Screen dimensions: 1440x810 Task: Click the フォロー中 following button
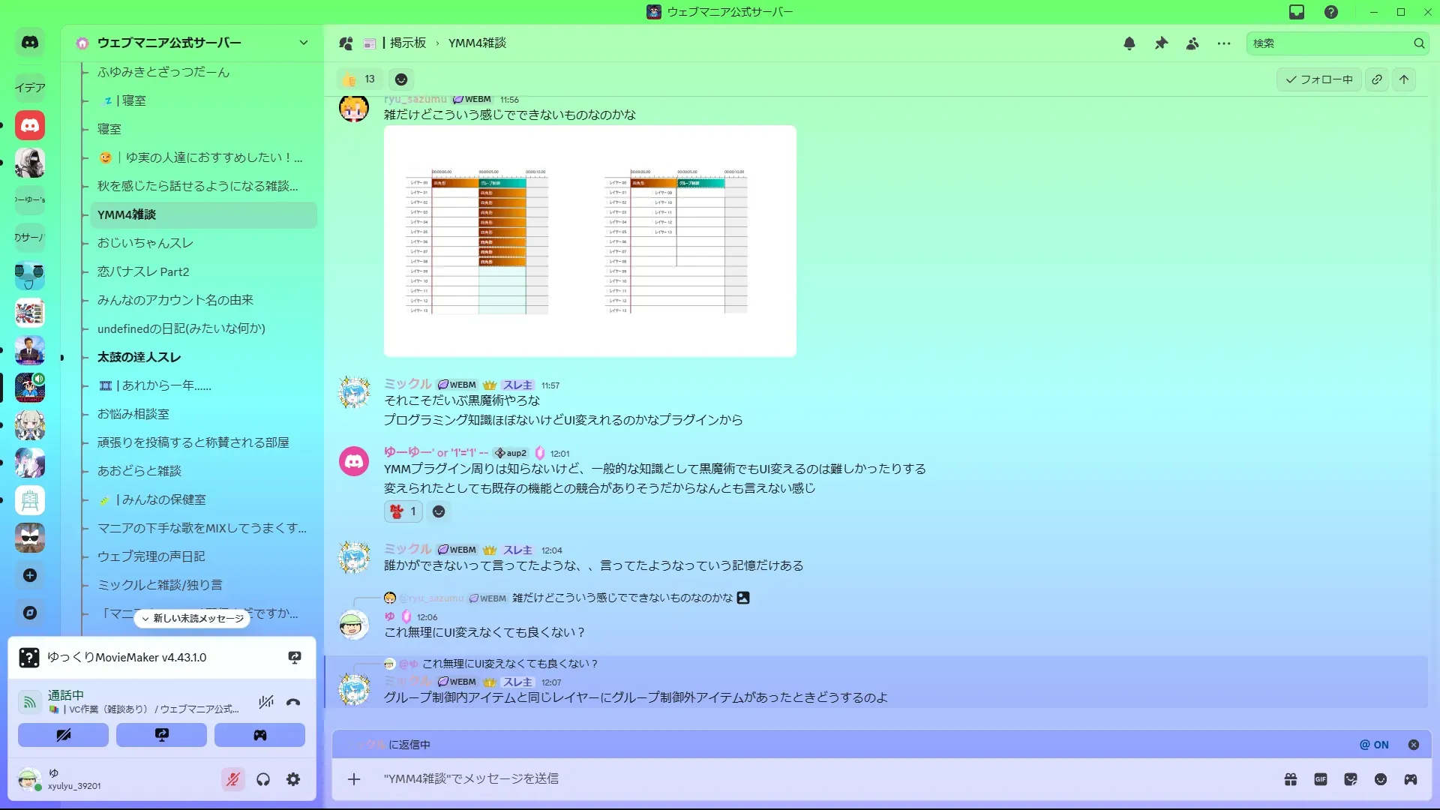(x=1319, y=79)
